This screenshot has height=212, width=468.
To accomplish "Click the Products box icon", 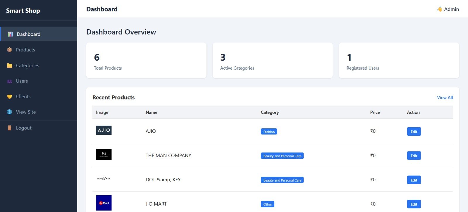I will tap(10, 50).
